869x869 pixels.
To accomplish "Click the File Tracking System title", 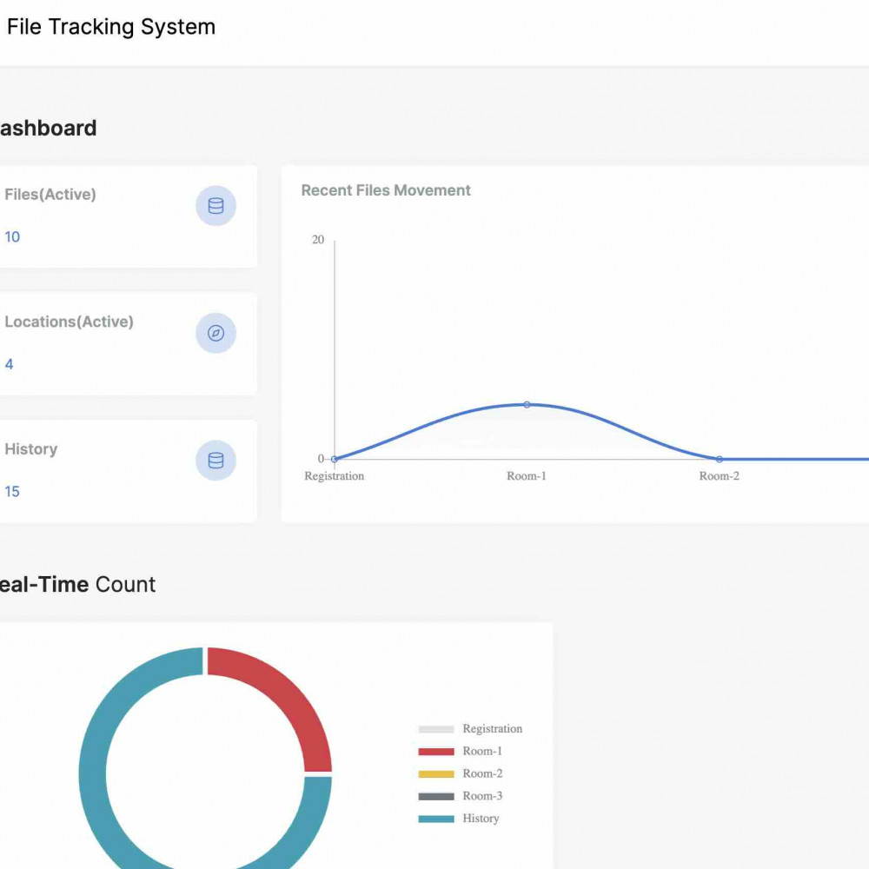I will [x=111, y=27].
